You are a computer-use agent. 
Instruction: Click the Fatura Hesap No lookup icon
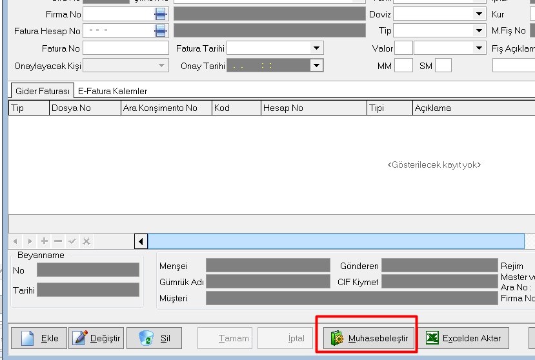(161, 31)
